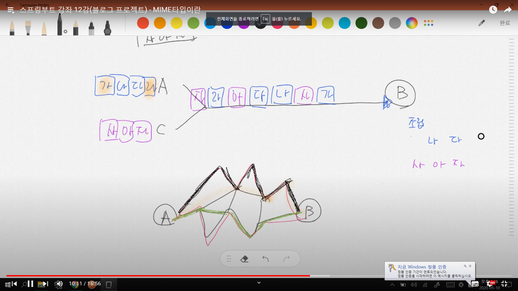518x291 pixels.
Task: Select the fountain pen tool
Action: (12, 28)
